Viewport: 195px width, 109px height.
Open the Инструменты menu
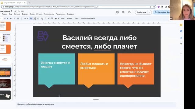(x=49, y=14)
